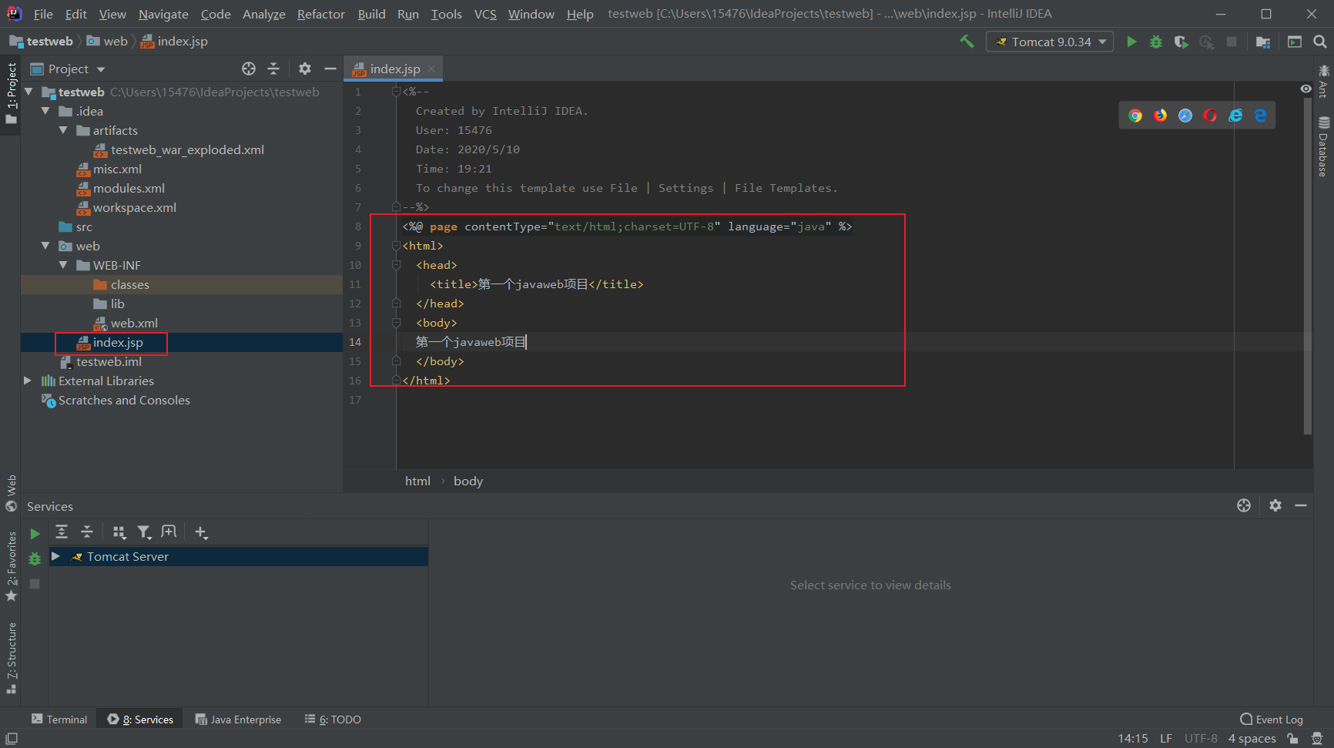The height and width of the screenshot is (748, 1334).
Task: Toggle Ant side tool window
Action: (x=1323, y=82)
